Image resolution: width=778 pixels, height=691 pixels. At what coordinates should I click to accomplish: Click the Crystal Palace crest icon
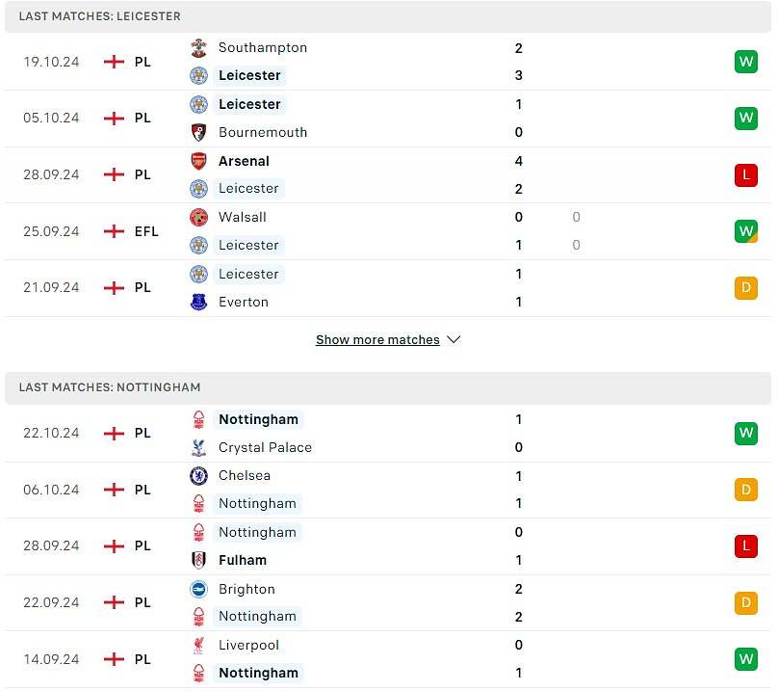tap(198, 447)
